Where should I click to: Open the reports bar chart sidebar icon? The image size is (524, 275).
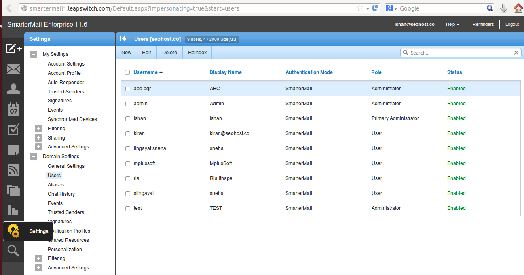(13, 210)
